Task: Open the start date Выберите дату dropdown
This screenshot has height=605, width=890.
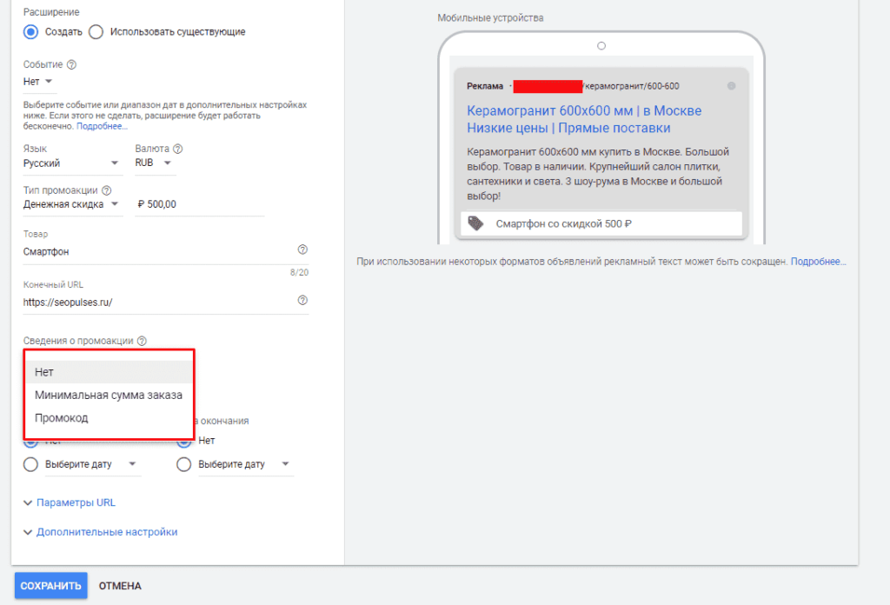Action: [x=92, y=464]
